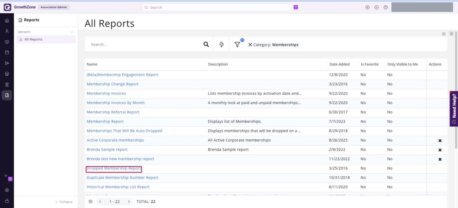Image resolution: width=458 pixels, height=208 pixels.
Task: Click the 1 - 22 page range indicator
Action: coord(114,202)
